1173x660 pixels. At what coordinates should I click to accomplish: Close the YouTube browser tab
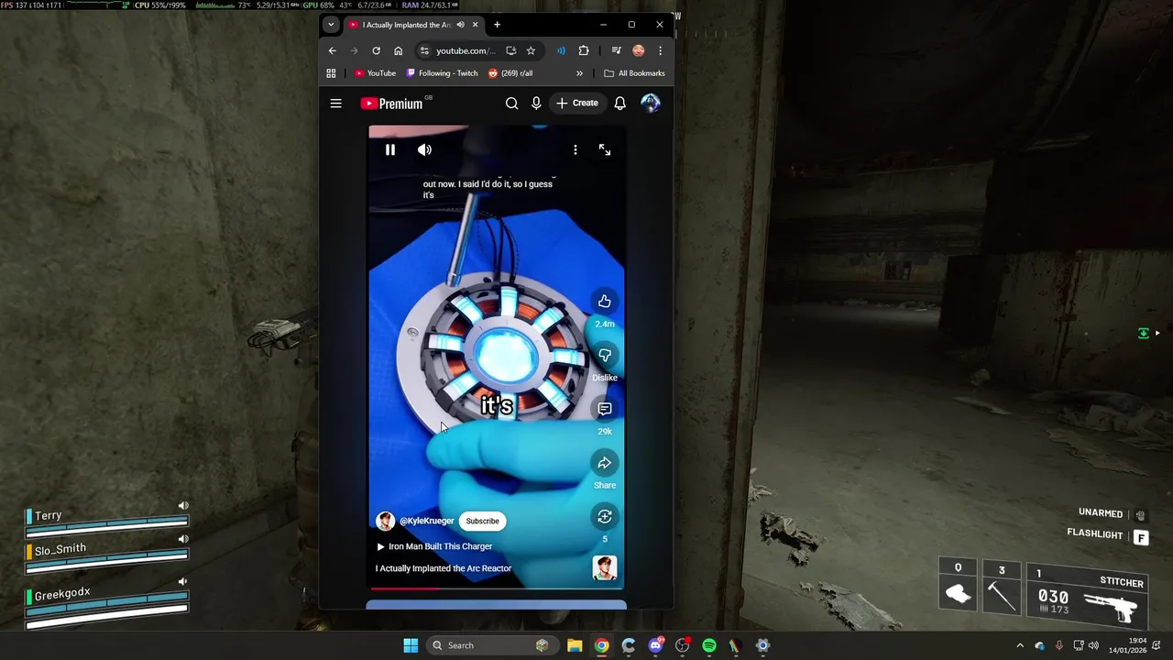475,25
